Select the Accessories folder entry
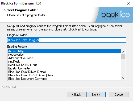Viewport: 133px width, 101px height. (x=64, y=55)
